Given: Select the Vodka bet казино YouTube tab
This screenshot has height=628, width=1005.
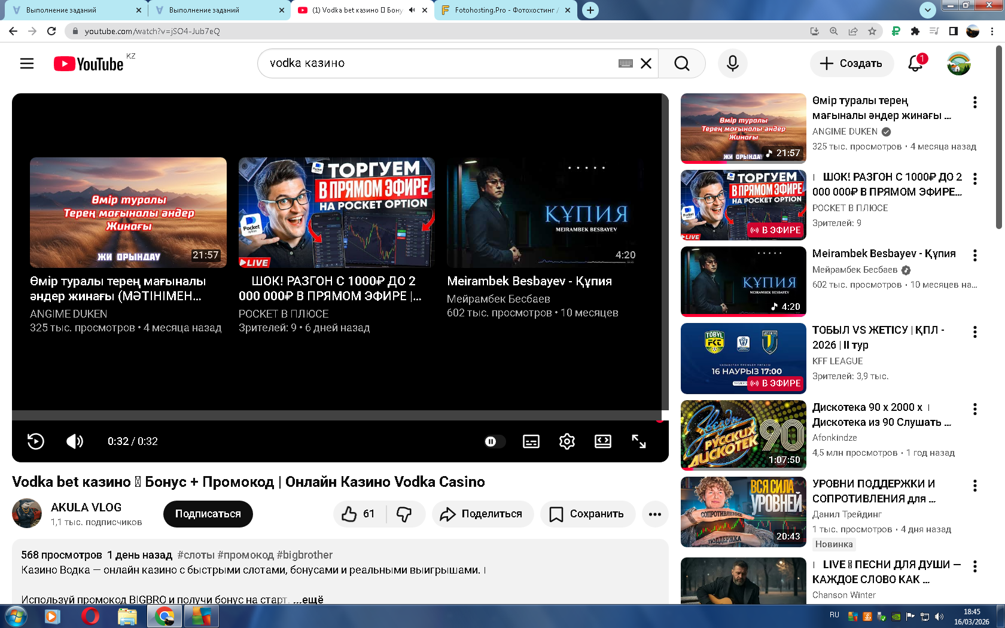Looking at the screenshot, I should 357,10.
